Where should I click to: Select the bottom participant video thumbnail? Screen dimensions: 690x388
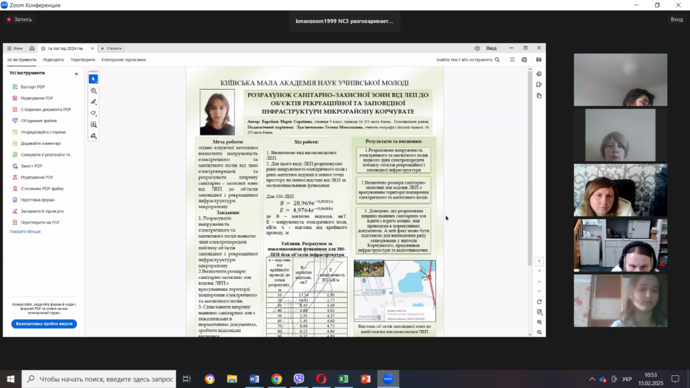click(x=621, y=301)
